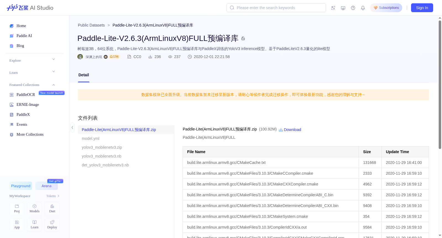Select model.yml in file list
This screenshot has width=442, height=238.
point(126,138)
